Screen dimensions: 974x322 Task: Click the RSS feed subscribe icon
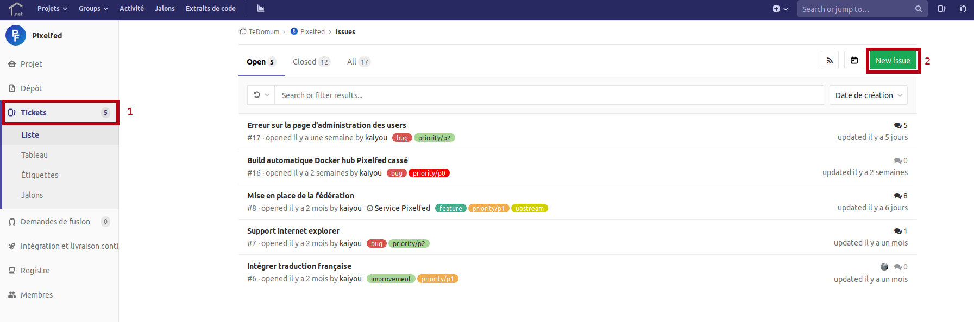click(x=830, y=61)
